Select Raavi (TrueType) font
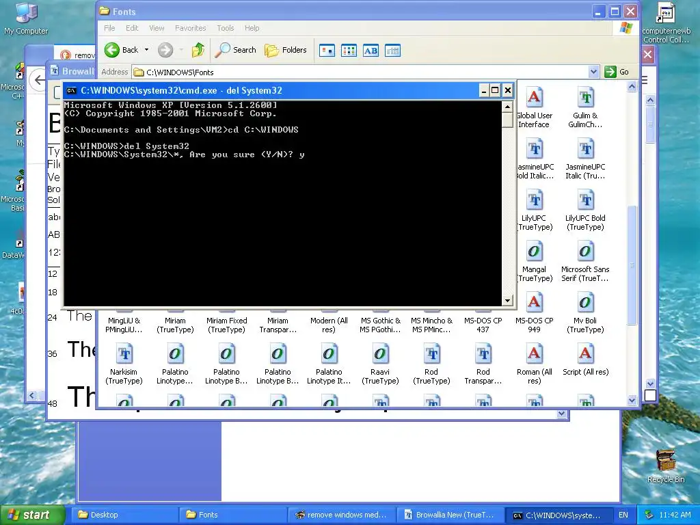The image size is (700, 525). point(380,365)
